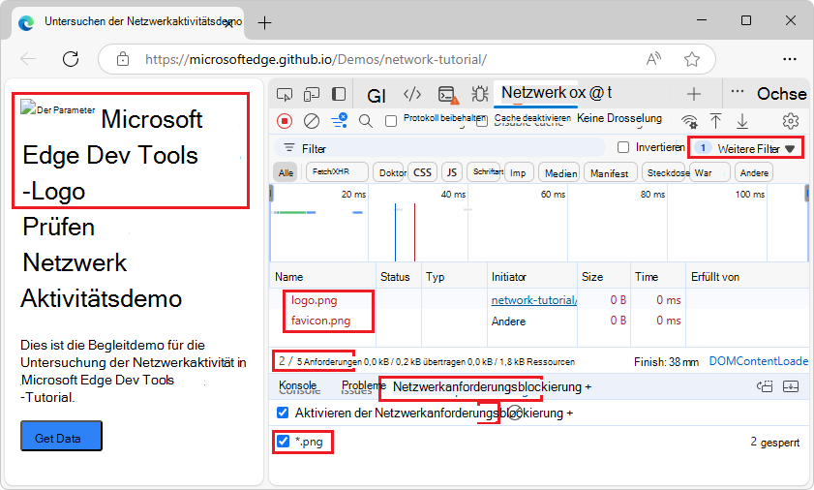Click the Inspect element tool icon
Viewport: 814px width, 490px height.
click(x=285, y=94)
